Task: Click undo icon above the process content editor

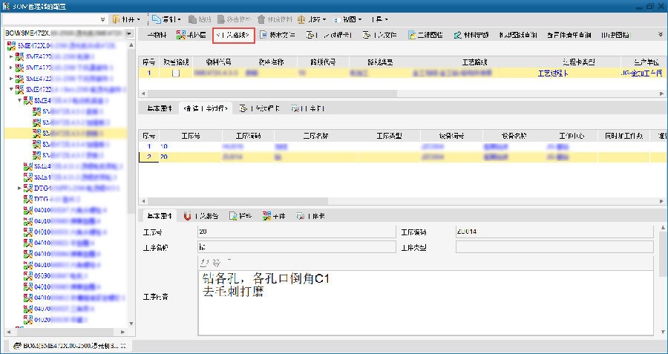Action: click(x=205, y=263)
